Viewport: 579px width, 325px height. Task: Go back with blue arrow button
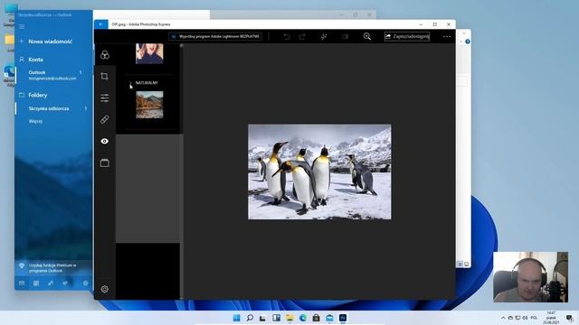[100, 24]
